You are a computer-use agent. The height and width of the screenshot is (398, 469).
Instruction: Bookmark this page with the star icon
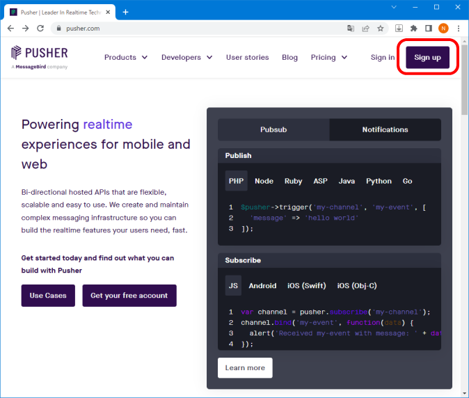pos(380,29)
